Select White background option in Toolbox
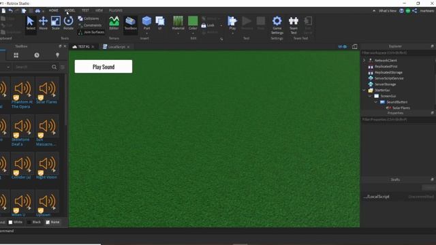The height and width of the screenshot is (245, 436). point(15,223)
